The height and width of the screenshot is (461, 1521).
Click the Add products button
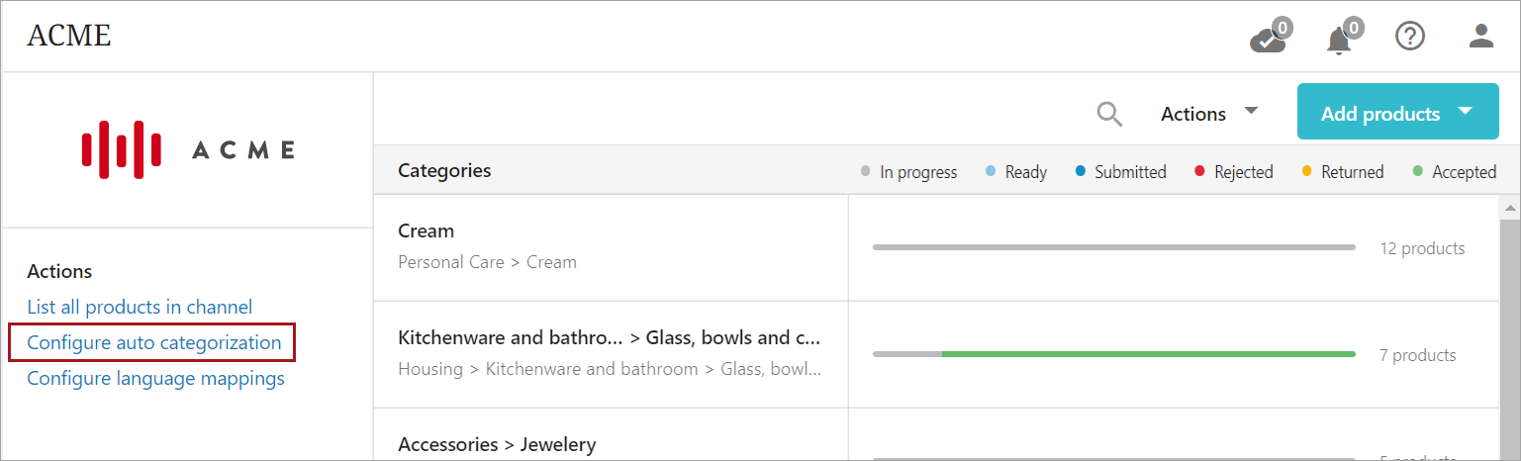pyautogui.click(x=1379, y=114)
